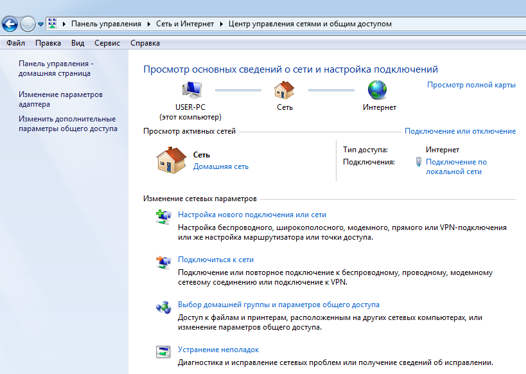Open Просмотр полной карты link
Viewport: 526px width, 374px height.
point(471,85)
